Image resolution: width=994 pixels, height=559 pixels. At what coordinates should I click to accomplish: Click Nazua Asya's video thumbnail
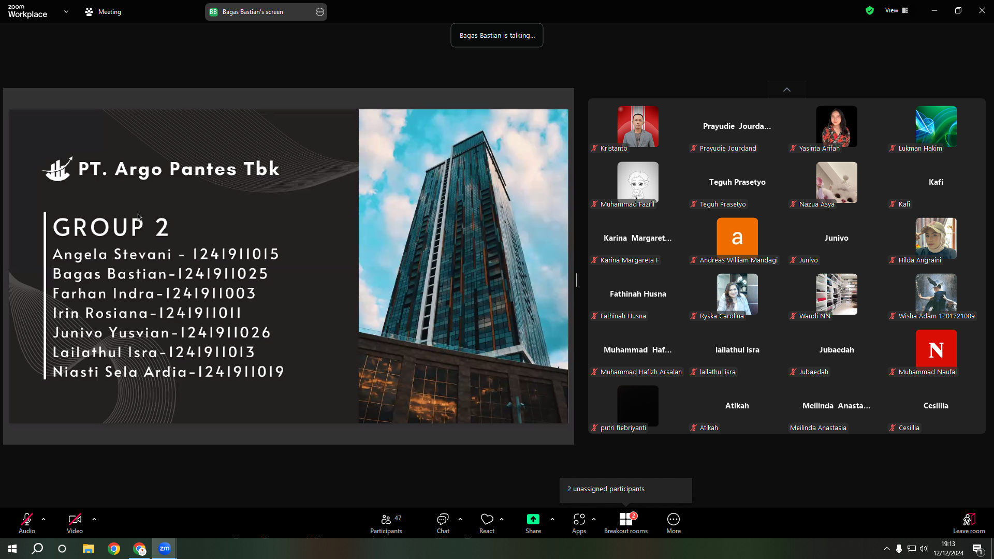[837, 182]
